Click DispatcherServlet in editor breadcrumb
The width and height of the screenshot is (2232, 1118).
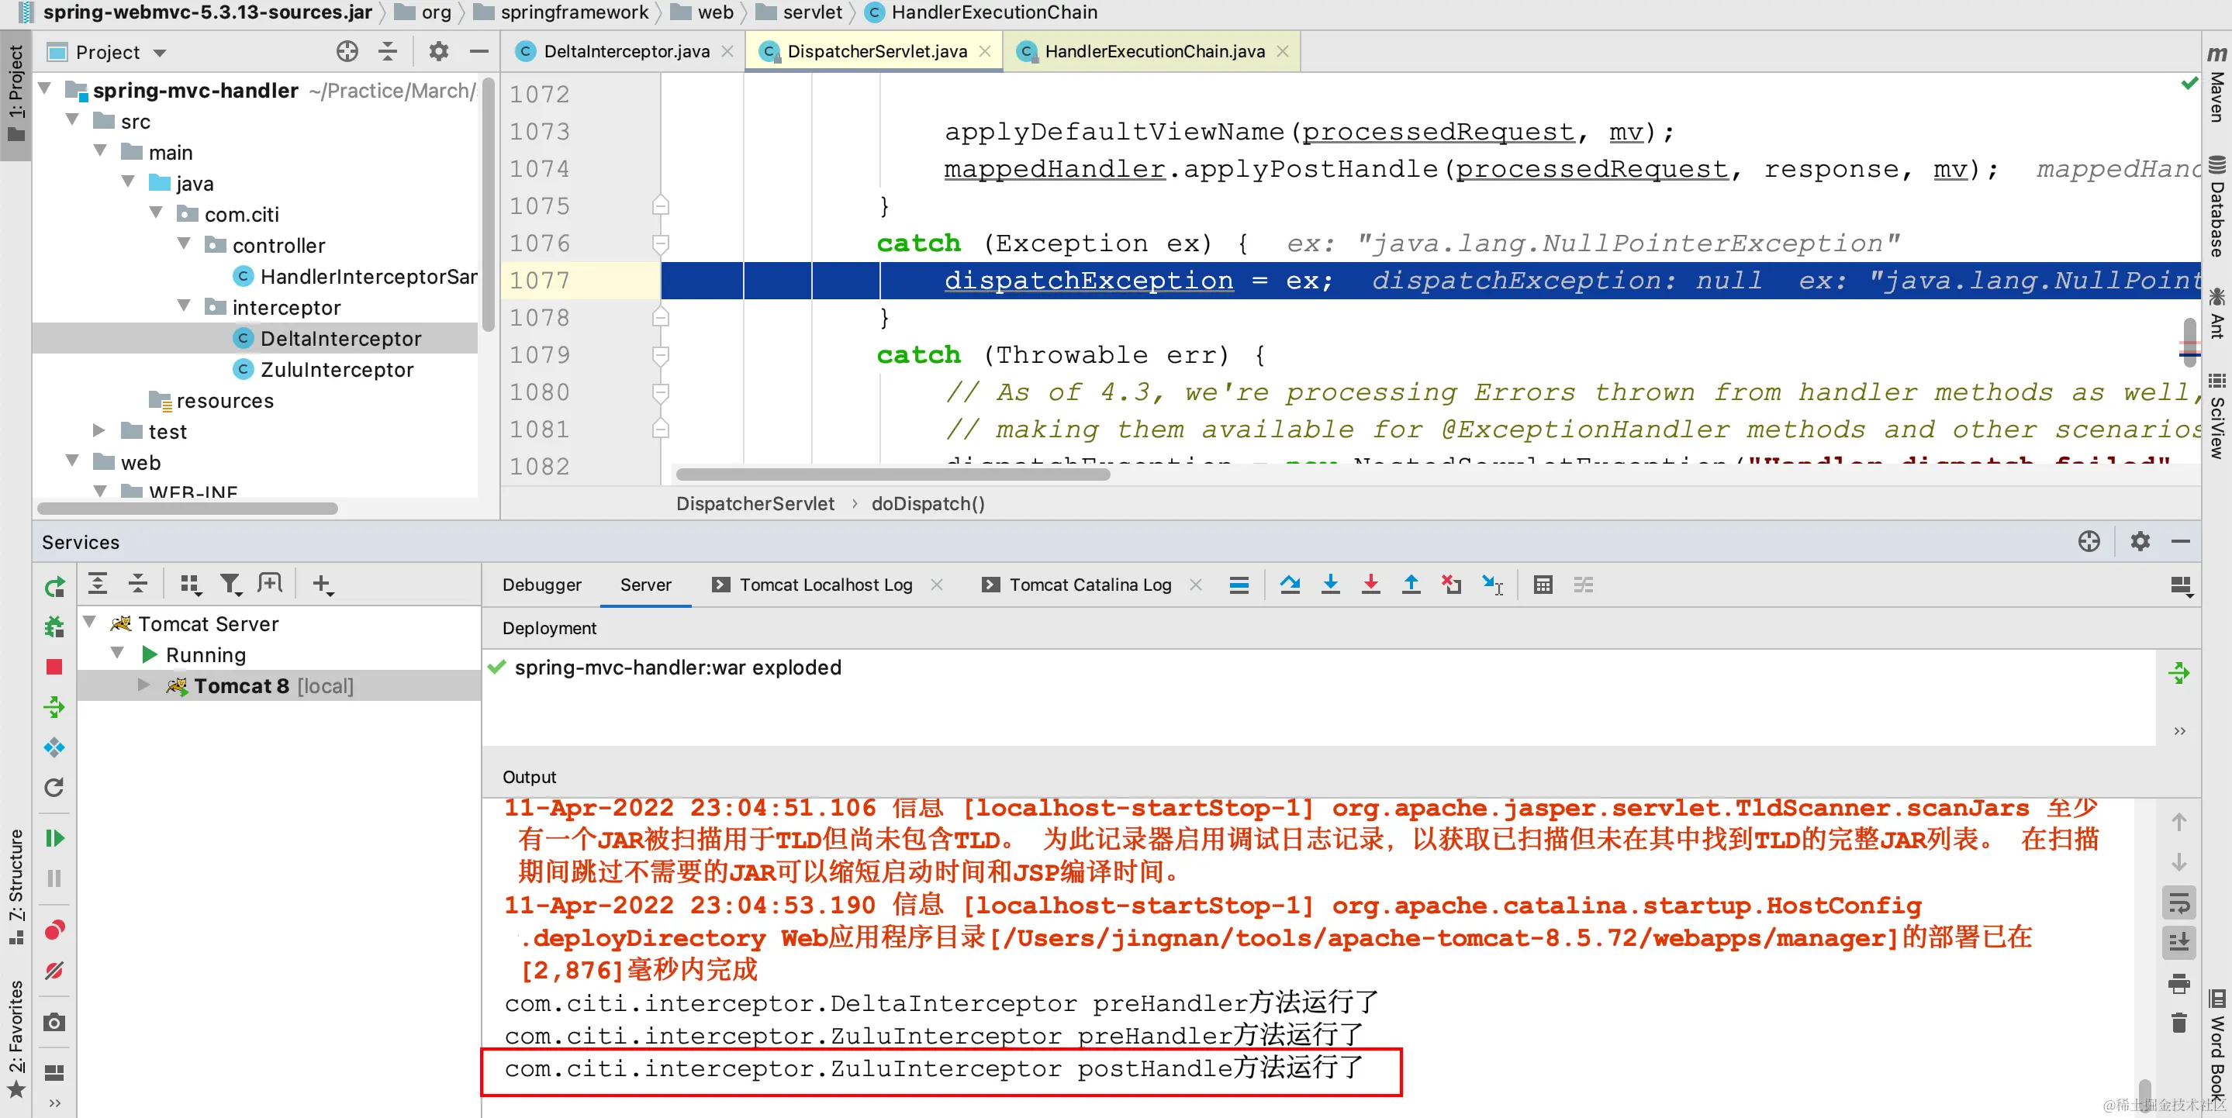pyautogui.click(x=755, y=503)
